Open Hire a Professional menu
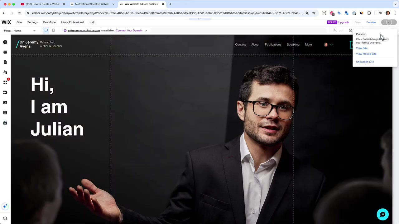Image resolution: width=399 pixels, height=224 pixels. pyautogui.click(x=72, y=22)
